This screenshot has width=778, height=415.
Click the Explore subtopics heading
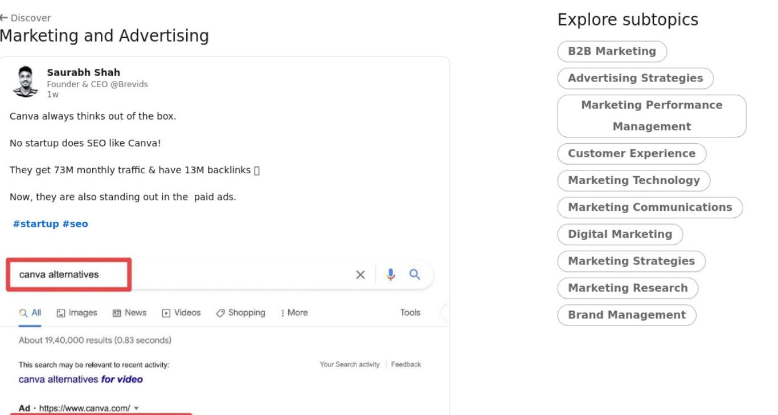(x=628, y=20)
